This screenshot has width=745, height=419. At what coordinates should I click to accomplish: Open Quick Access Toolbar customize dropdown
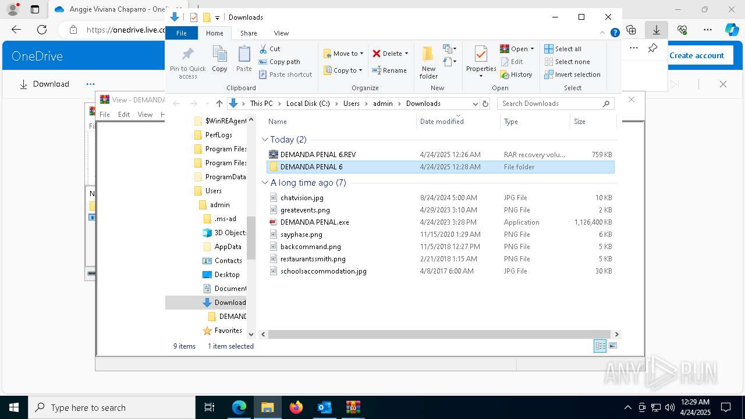[217, 17]
